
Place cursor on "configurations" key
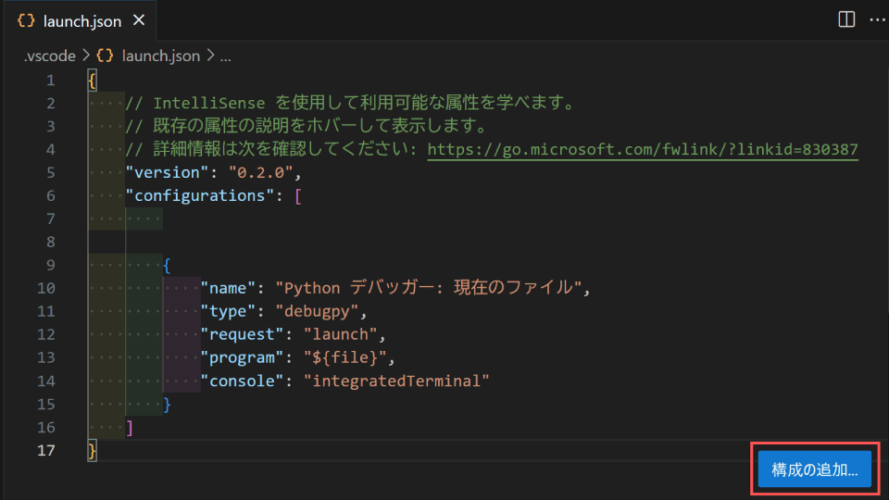point(200,195)
